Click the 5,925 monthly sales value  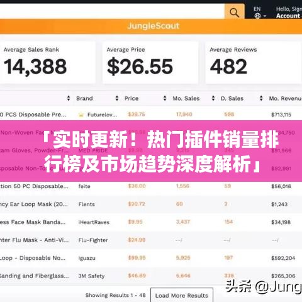(183, 258)
